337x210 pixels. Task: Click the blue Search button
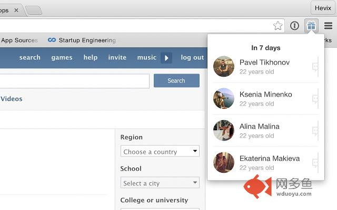[x=176, y=80]
